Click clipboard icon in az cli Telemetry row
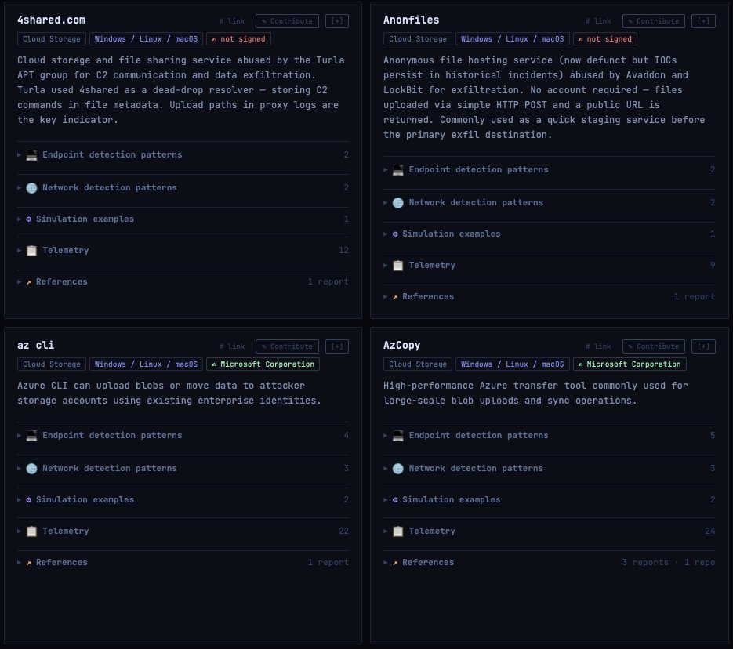This screenshot has height=649, width=733. coord(31,531)
